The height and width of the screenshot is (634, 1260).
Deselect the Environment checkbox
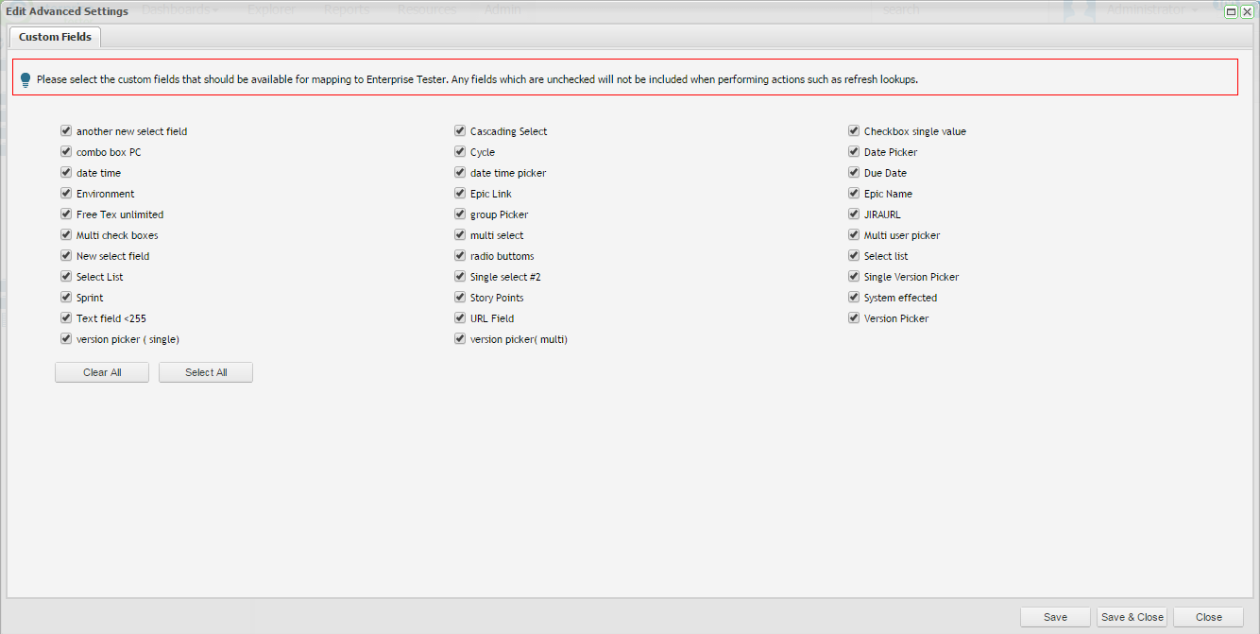coord(66,194)
